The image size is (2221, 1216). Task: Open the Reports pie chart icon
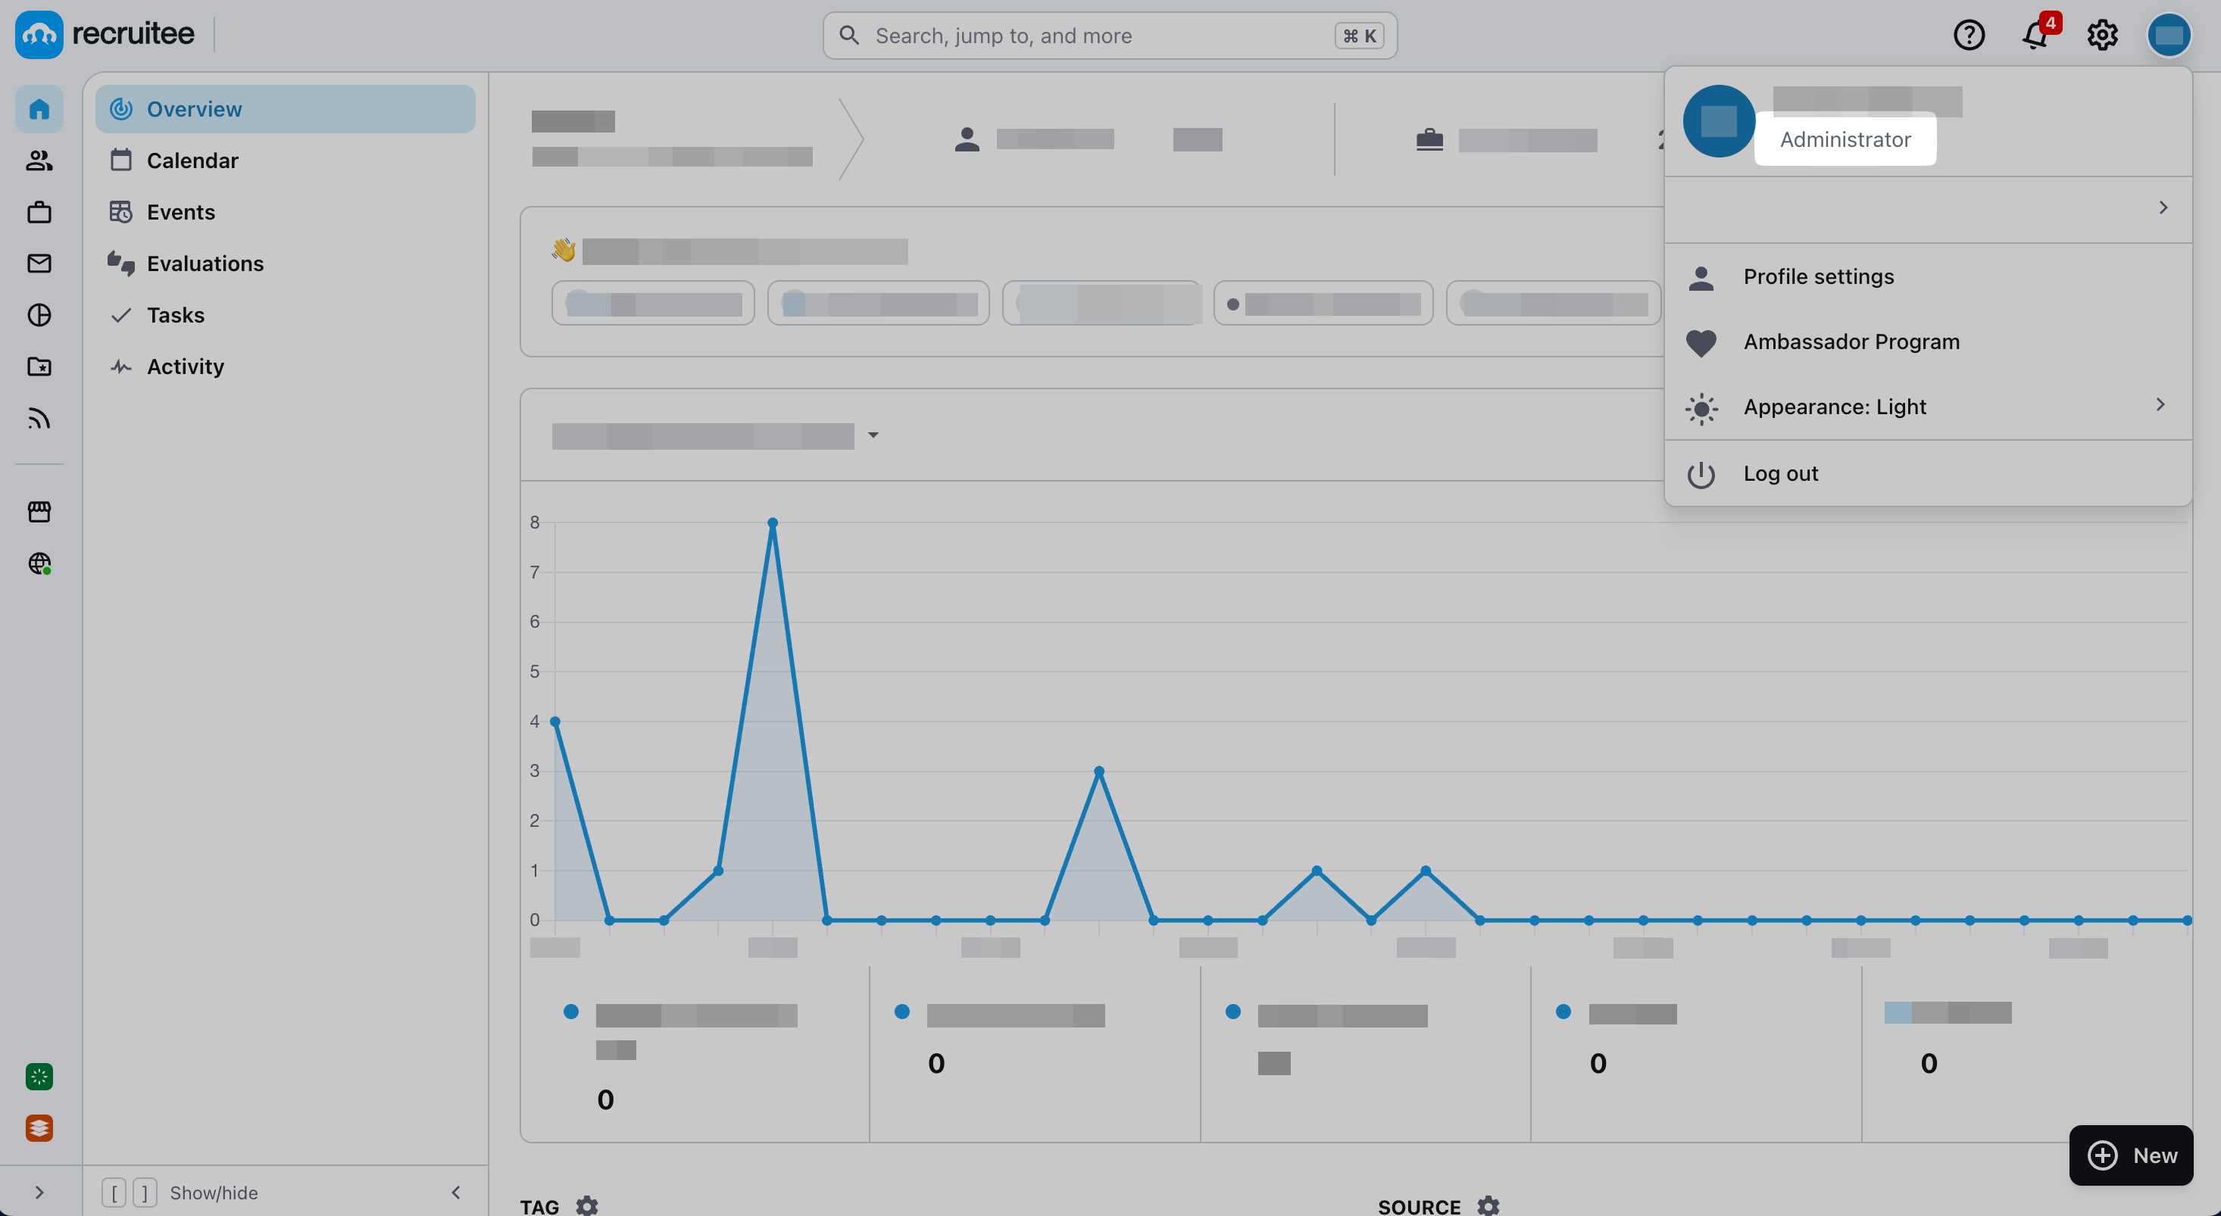39,316
